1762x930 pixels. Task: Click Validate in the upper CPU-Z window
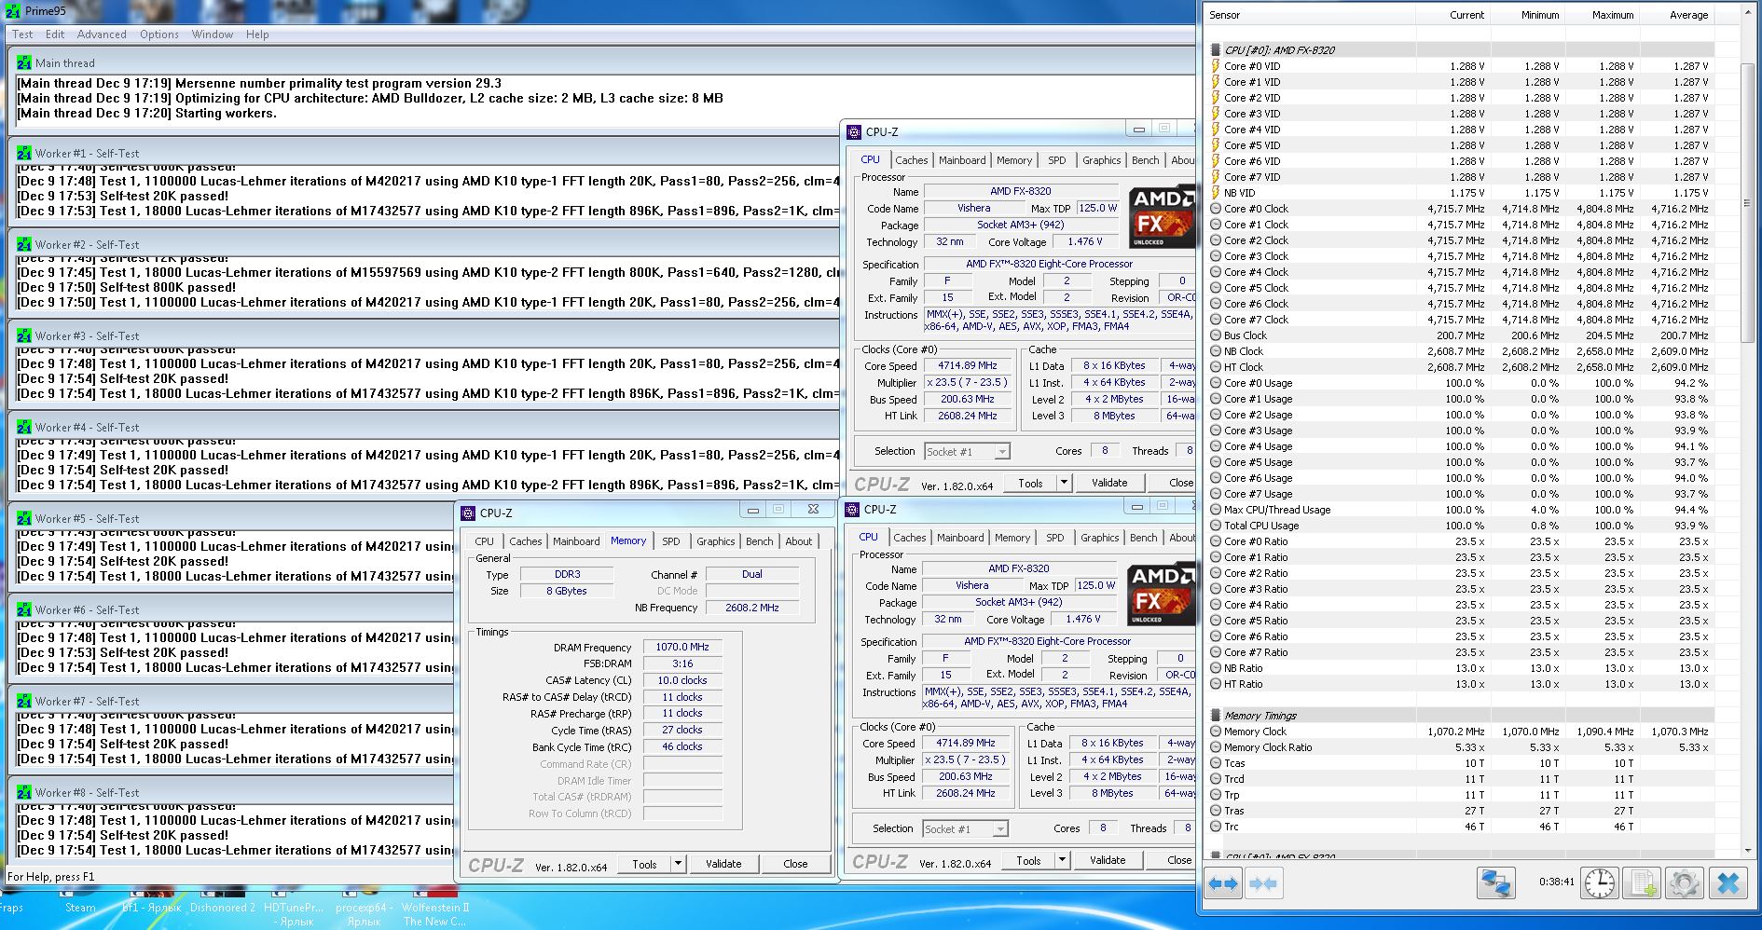coord(1109,483)
